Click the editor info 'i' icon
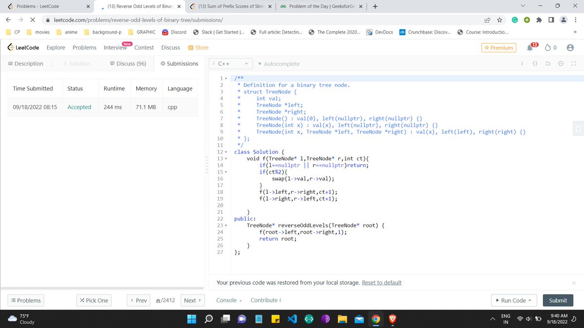This screenshot has height=328, width=584. (x=522, y=64)
